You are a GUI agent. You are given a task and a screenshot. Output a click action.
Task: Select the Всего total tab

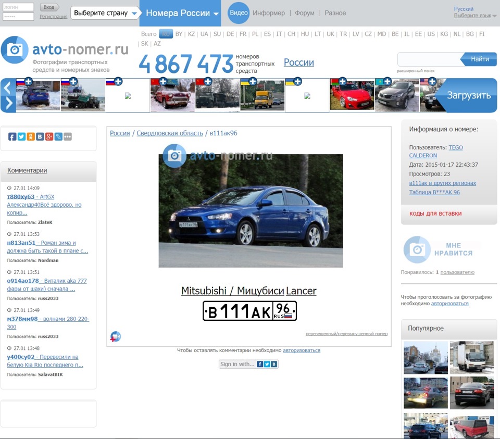[x=148, y=34]
